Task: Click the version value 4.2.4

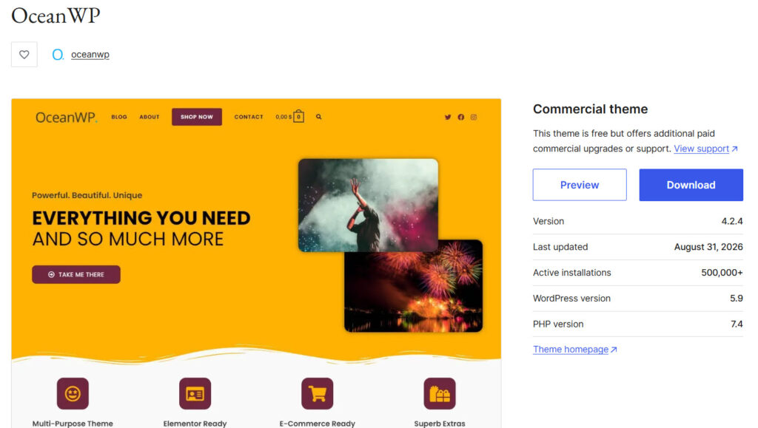Action: coord(732,221)
